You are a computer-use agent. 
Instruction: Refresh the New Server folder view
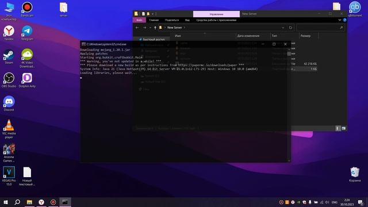tap(290, 28)
